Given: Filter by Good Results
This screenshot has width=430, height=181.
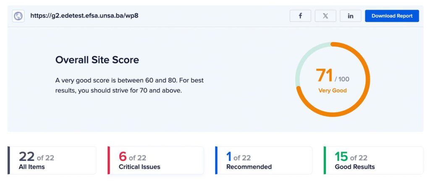Looking at the screenshot, I should (x=373, y=160).
